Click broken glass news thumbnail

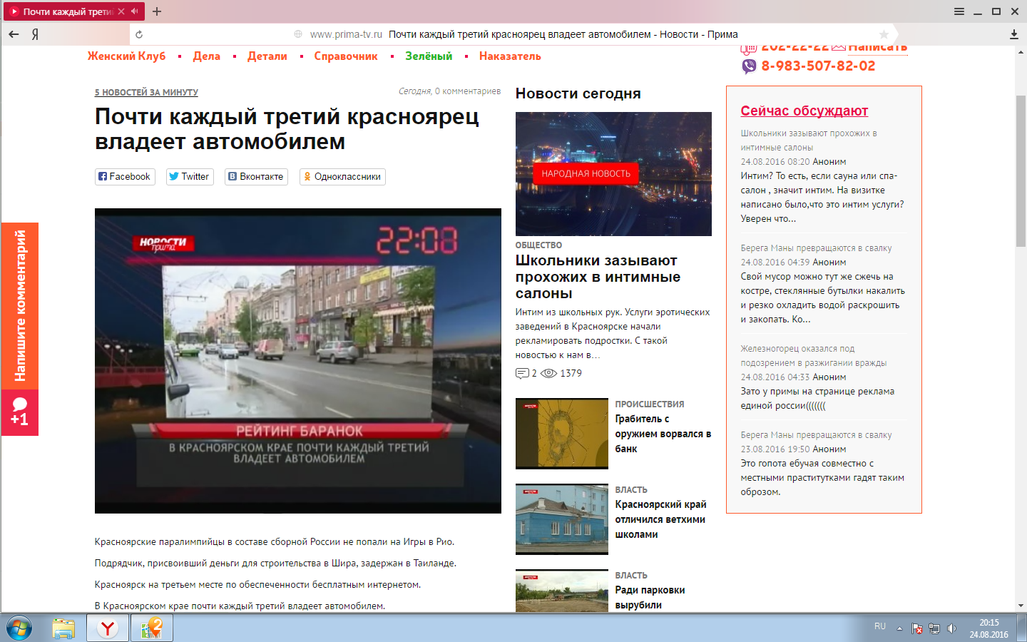tap(562, 434)
